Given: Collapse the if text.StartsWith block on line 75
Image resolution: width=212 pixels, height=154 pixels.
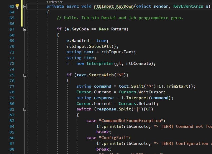Looking at the screenshot, I should [x=25, y=75].
